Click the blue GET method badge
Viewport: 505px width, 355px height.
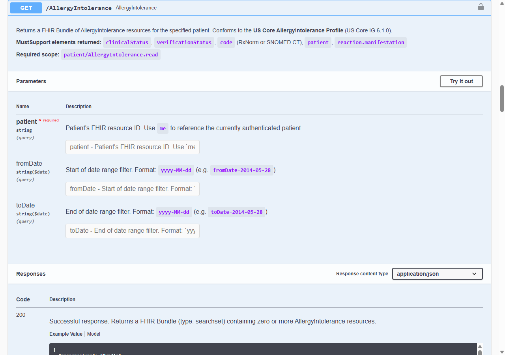pyautogui.click(x=26, y=7)
